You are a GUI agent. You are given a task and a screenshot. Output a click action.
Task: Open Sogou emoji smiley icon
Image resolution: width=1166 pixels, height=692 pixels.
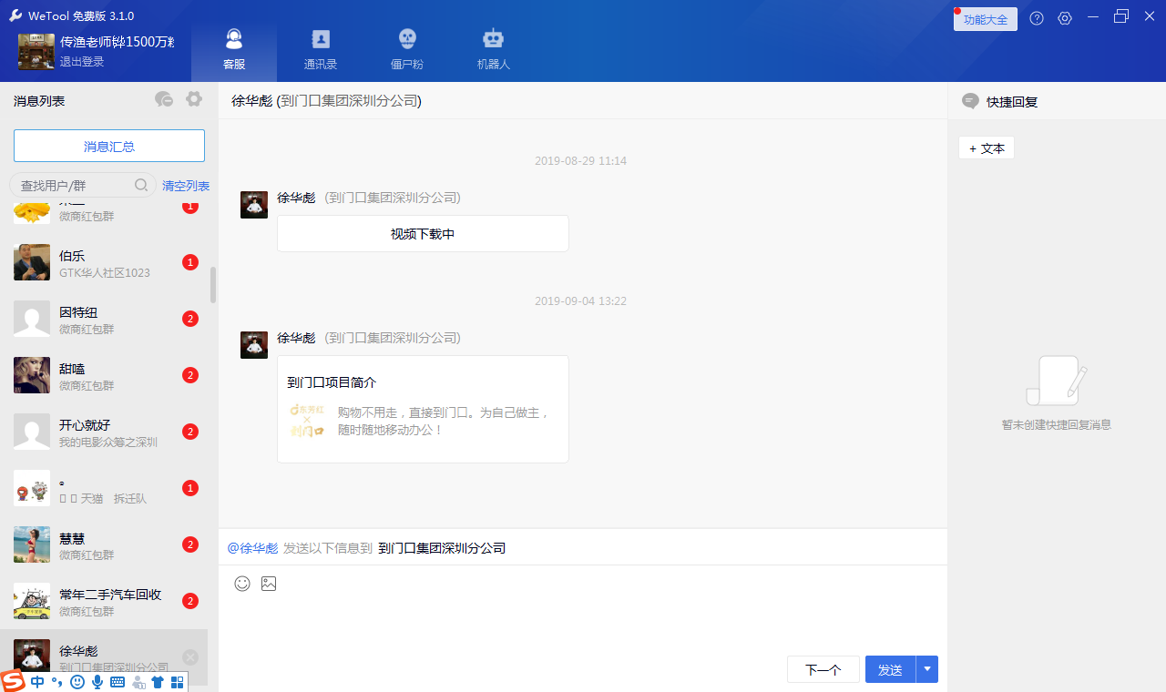click(x=77, y=682)
